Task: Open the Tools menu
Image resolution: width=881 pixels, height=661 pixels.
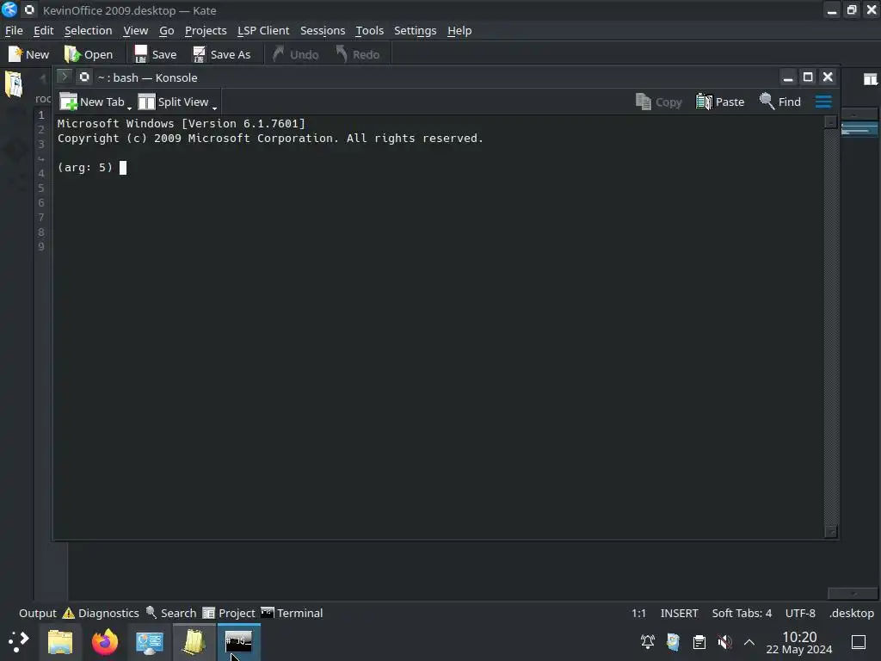Action: [369, 30]
